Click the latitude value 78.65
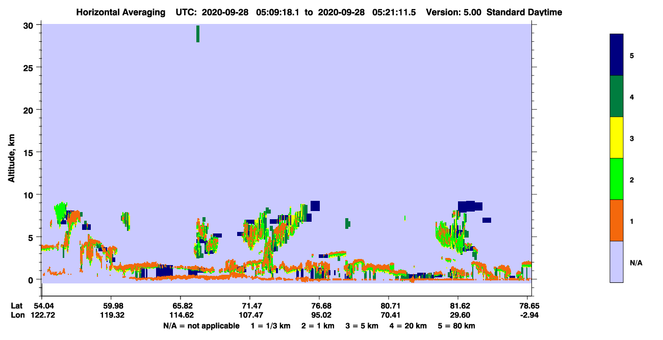 (x=528, y=306)
